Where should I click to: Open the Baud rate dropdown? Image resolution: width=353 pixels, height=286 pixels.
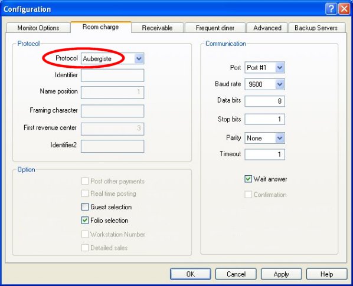tap(264, 84)
